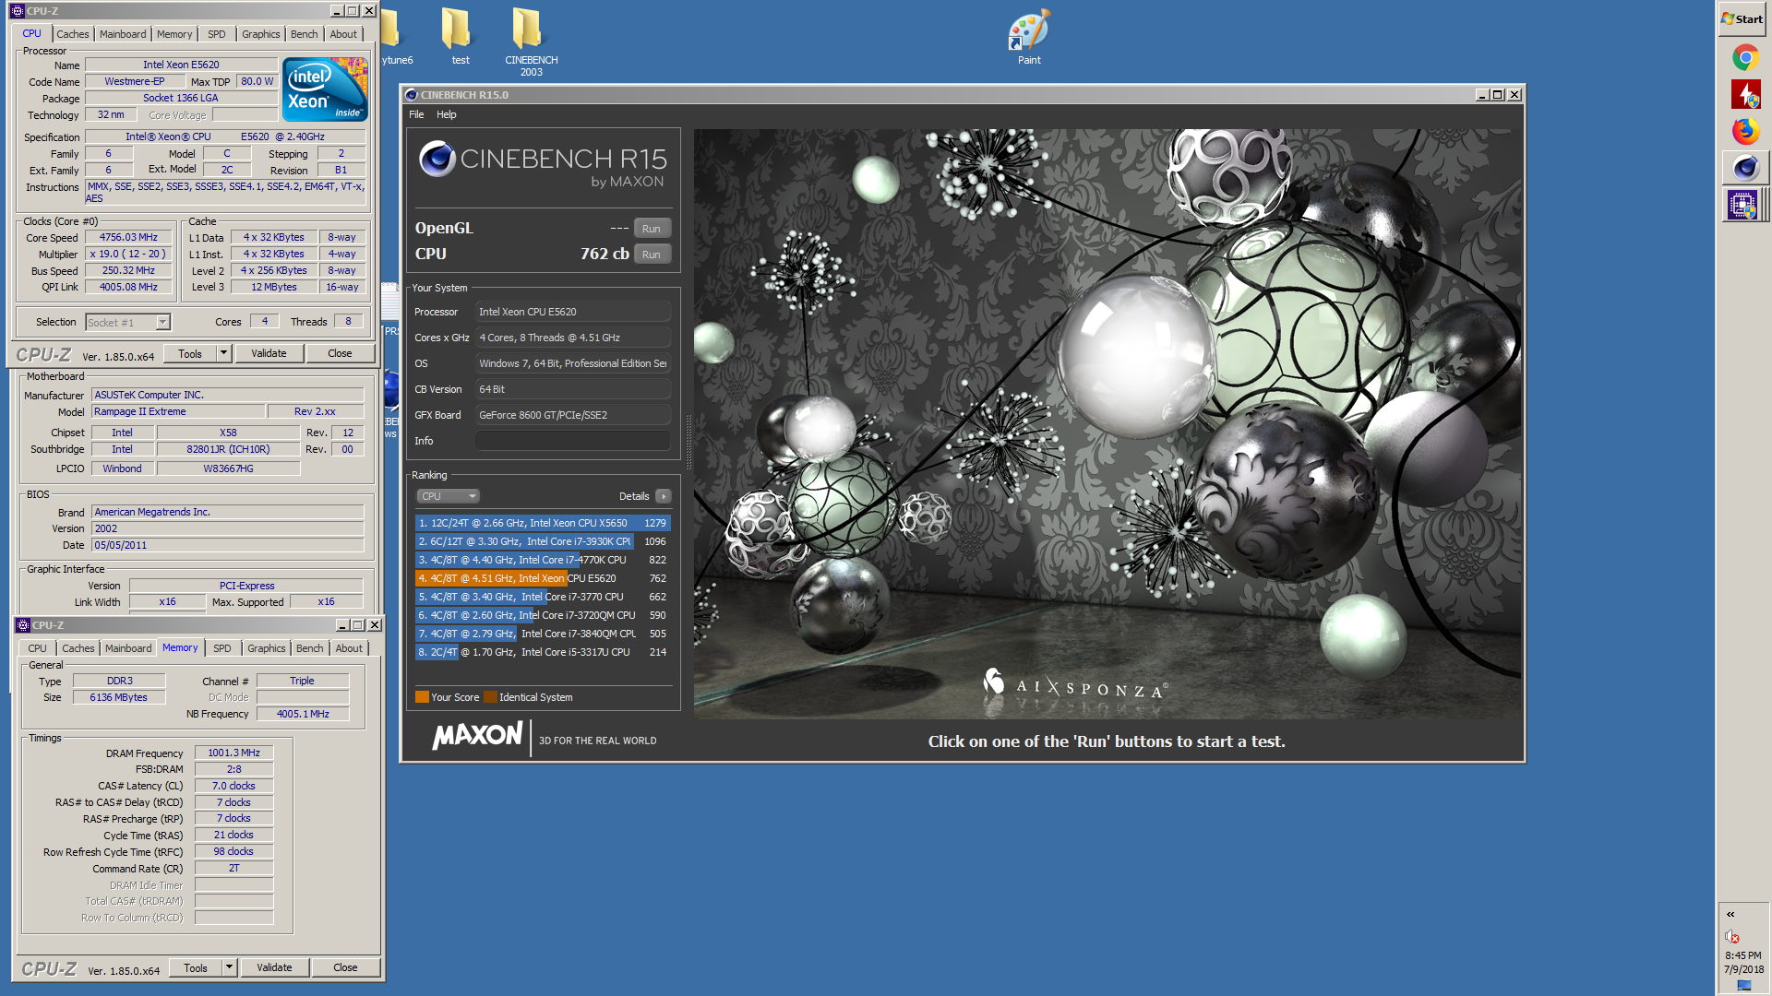Select ranking row 6, Core i7-3720QM score 590
Viewport: 1772px width, 996px height.
click(543, 615)
